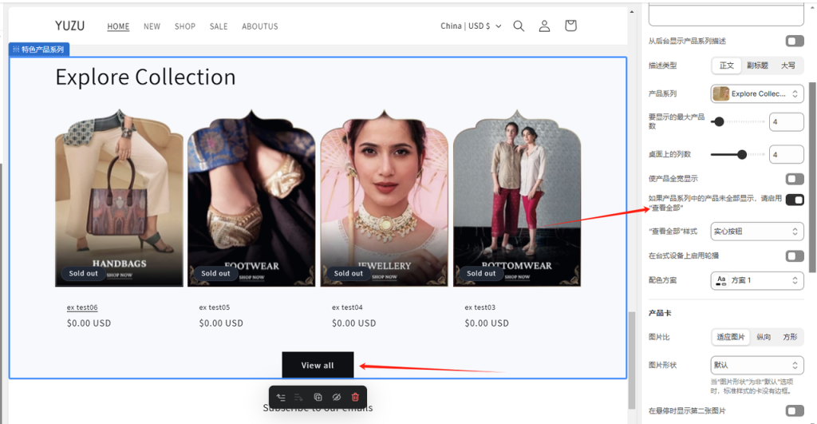Image resolution: width=817 pixels, height=424 pixels.
Task: Duplicate the section with copy icon
Action: point(318,397)
